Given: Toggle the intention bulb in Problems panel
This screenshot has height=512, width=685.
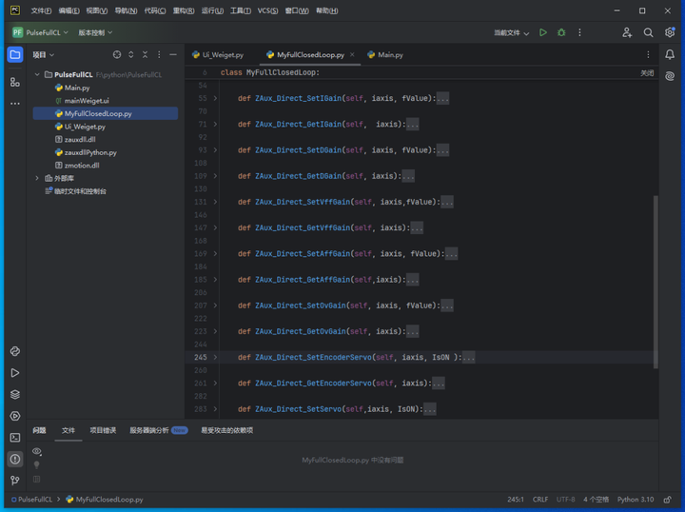Looking at the screenshot, I should (37, 464).
